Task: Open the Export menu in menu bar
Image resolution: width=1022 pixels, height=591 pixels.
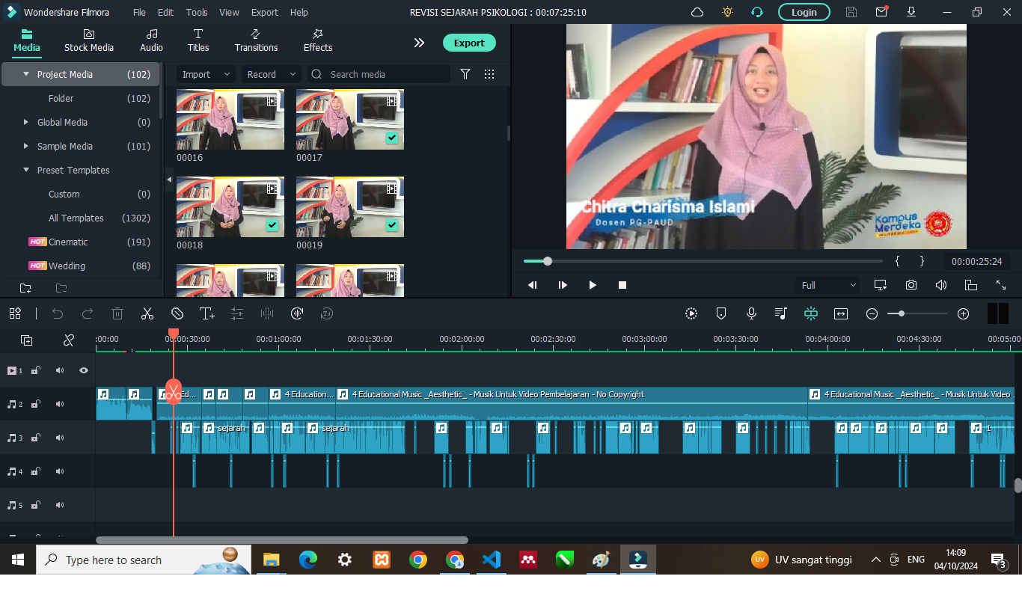Action: coord(264,13)
